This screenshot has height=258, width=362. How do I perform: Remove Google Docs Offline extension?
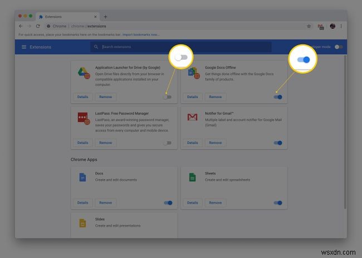(216, 97)
